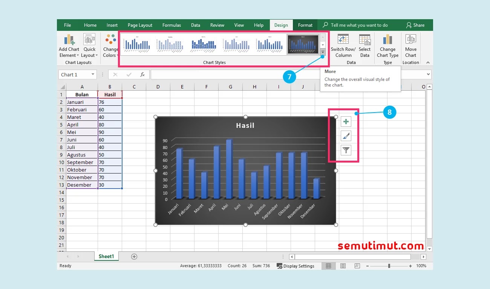The height and width of the screenshot is (289, 490).
Task: Adjust the zoom slider
Action: (x=388, y=266)
